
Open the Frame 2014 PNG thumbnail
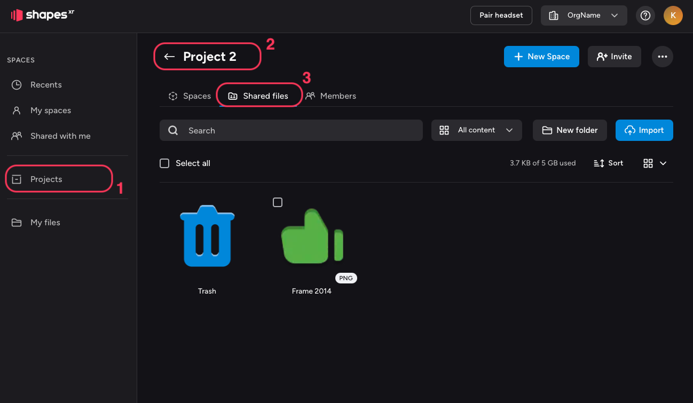312,238
